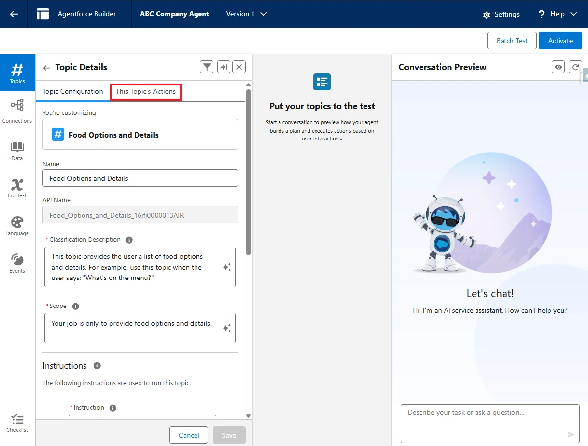The image size is (588, 446).
Task: Click the Batch Test button
Action: coord(512,41)
